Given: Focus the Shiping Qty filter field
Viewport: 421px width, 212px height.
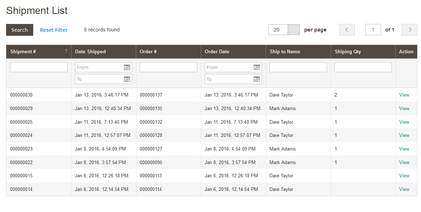Looking at the screenshot, I should click(x=363, y=67).
